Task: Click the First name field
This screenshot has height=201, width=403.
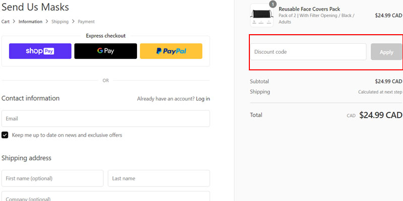Action: pos(52,178)
